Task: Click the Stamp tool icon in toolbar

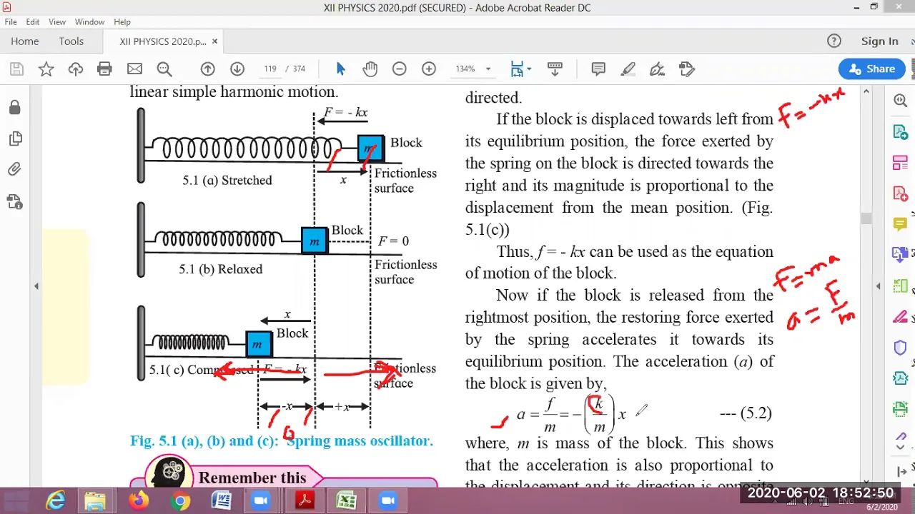Action: (x=687, y=69)
